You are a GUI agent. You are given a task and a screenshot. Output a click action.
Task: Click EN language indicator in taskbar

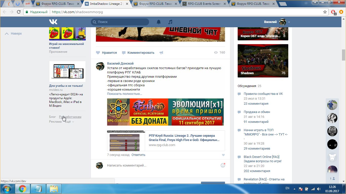[x=287, y=188]
